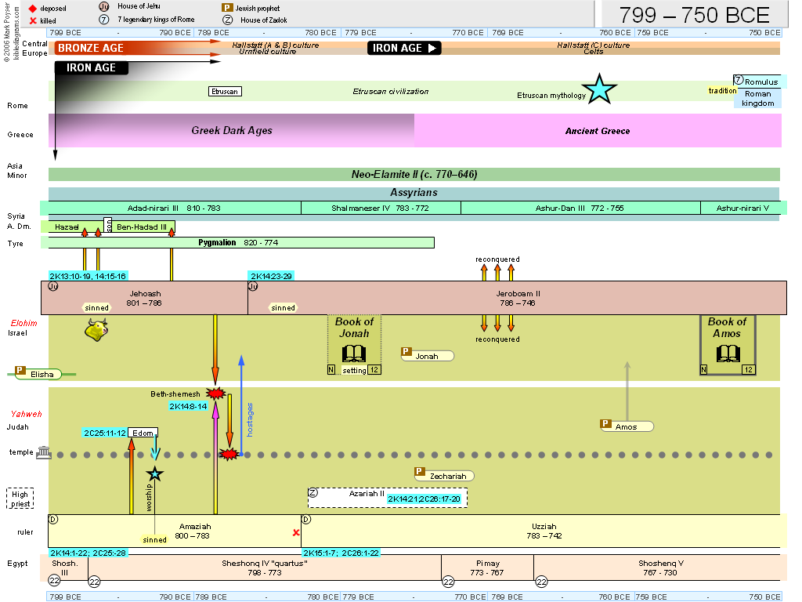Screen dimensions: 802x602
Task: Click the circled Z icon beside Azariah II
Action: click(313, 492)
